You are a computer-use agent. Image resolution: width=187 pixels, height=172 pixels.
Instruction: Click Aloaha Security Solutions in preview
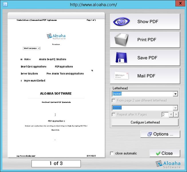pos(52,59)
